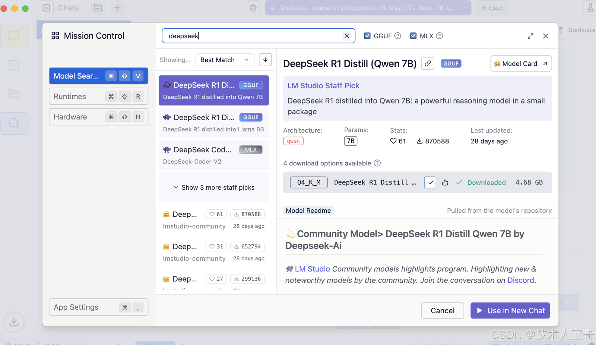Open the Discover search sidebar icon
This screenshot has height=345, width=596.
point(14,123)
